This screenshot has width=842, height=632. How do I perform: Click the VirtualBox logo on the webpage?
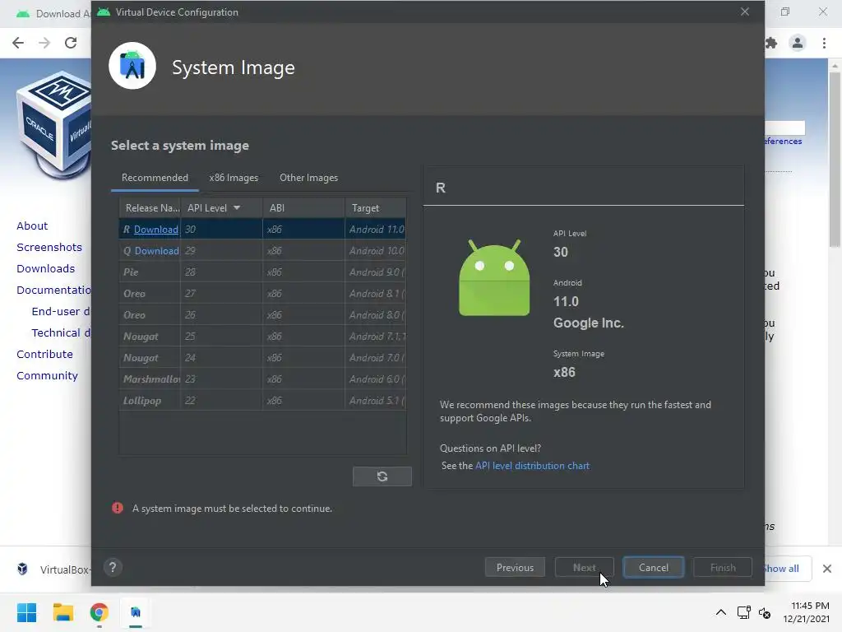[53, 125]
